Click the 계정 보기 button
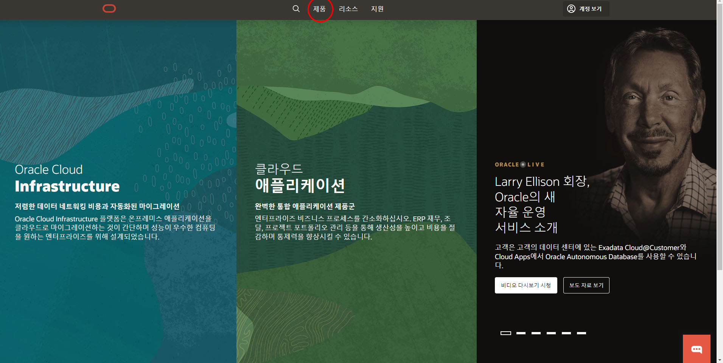The width and height of the screenshot is (723, 363). click(586, 9)
